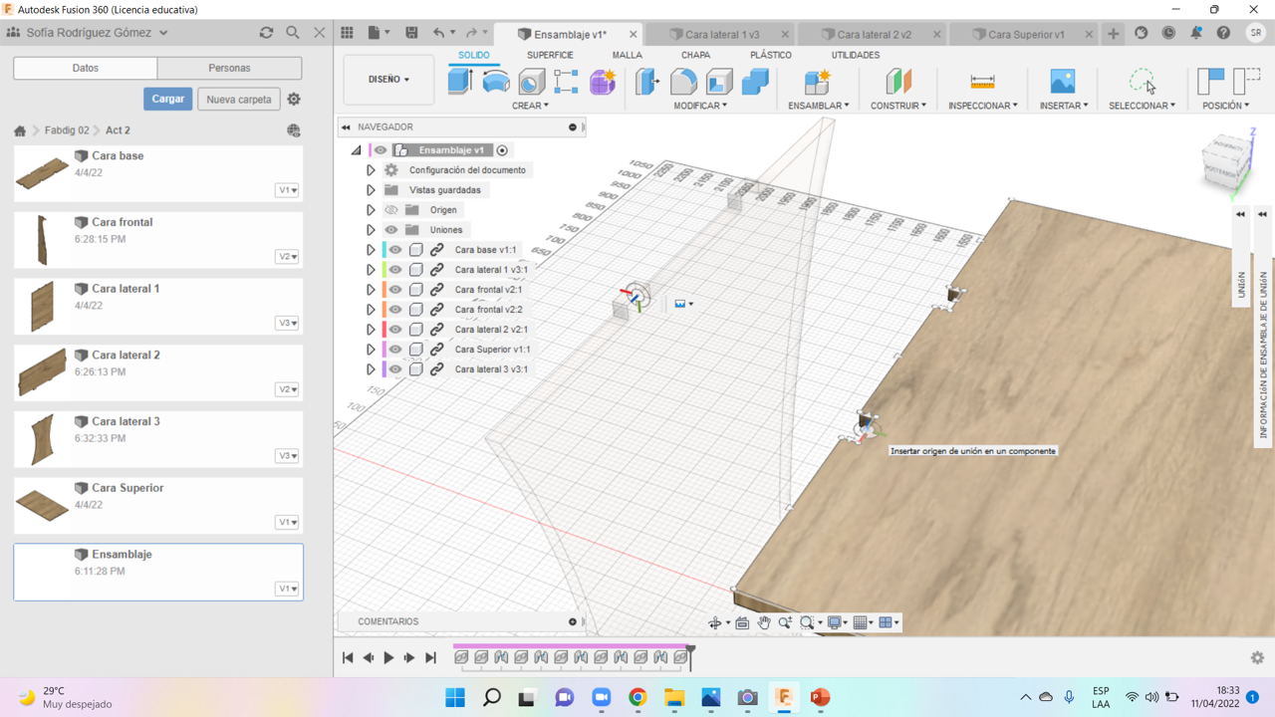The image size is (1275, 717).
Task: Open the version dropdown for Cara lateral 1
Action: point(287,323)
